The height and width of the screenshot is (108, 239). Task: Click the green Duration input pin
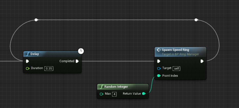tap(28, 68)
